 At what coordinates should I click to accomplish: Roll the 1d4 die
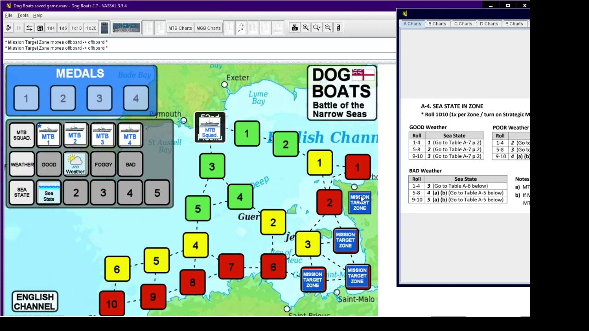click(51, 28)
